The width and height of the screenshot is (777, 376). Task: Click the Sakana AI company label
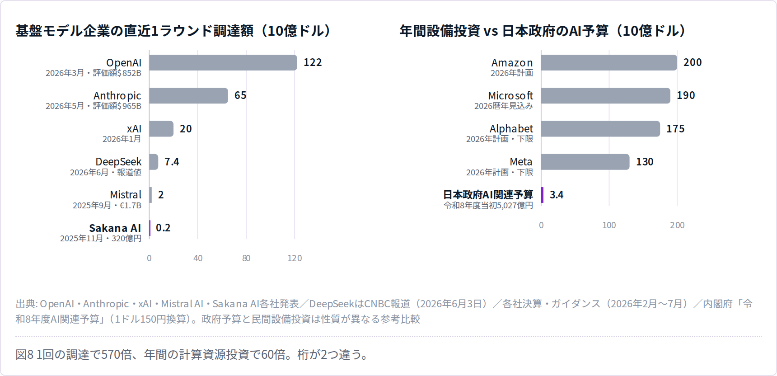point(115,228)
